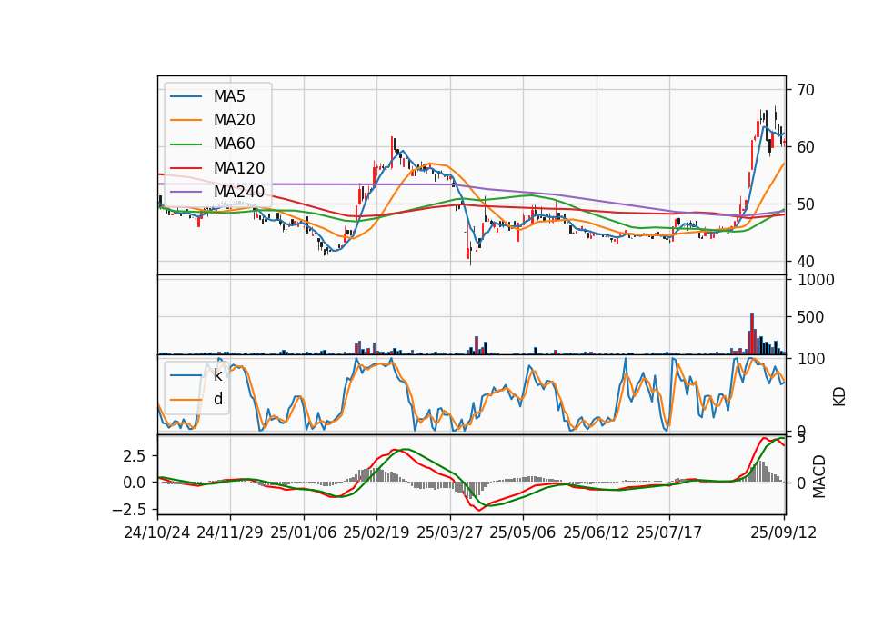Screen dimensions: 873x627
Task: Click the volume axis value 500
Action: (x=811, y=317)
